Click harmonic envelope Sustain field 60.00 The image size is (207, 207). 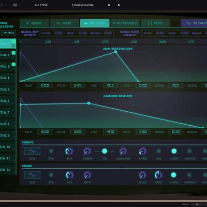point(176,132)
